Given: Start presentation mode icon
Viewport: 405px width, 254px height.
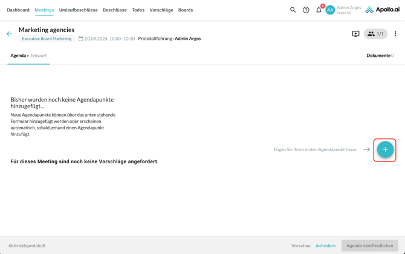Looking at the screenshot, I should click(x=355, y=34).
